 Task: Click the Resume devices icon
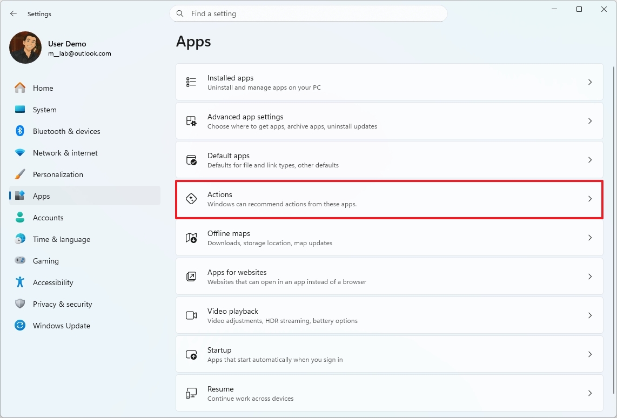pyautogui.click(x=191, y=393)
